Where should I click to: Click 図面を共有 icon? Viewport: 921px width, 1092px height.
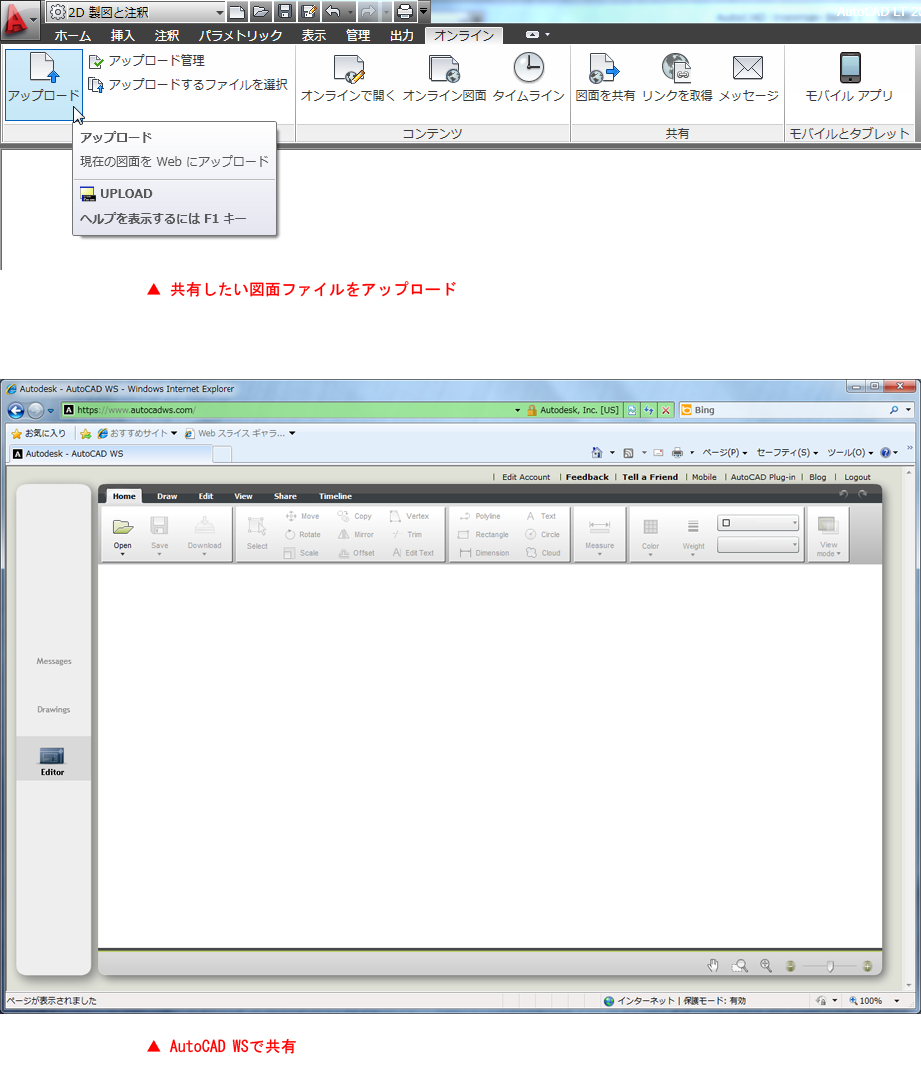click(x=605, y=77)
